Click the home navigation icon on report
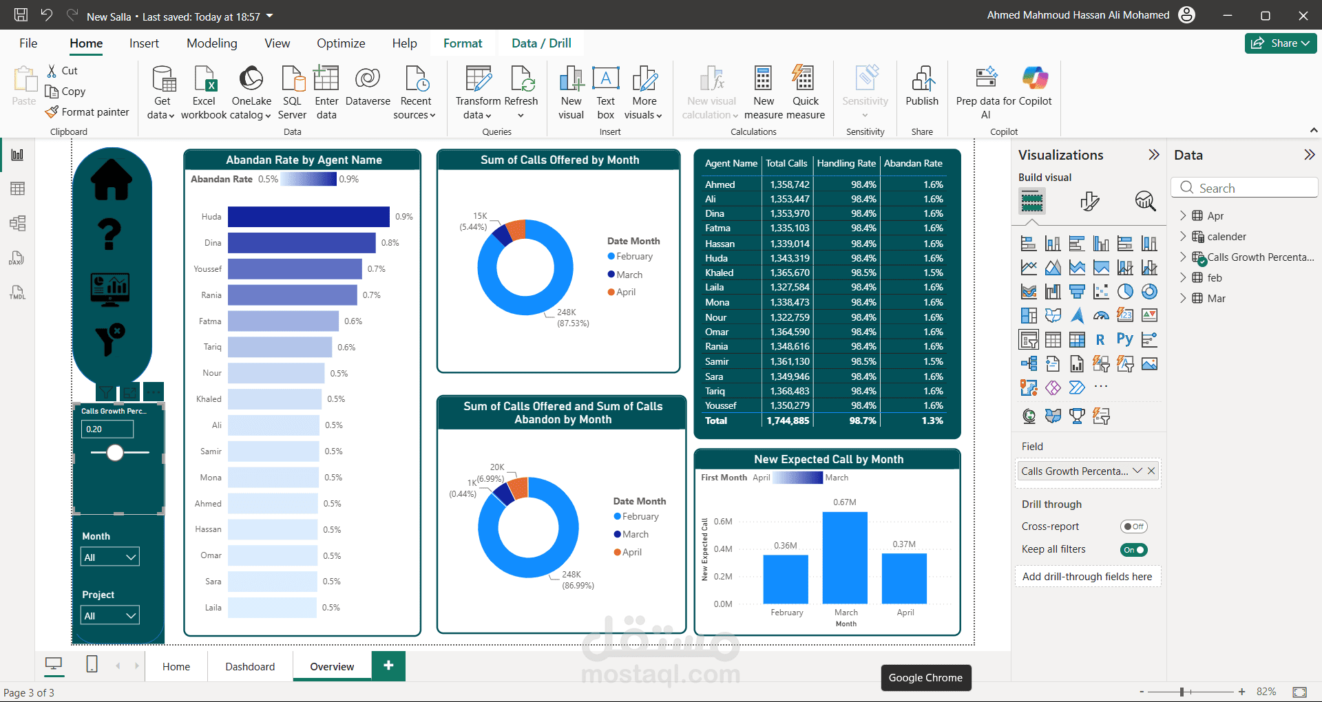The width and height of the screenshot is (1322, 702). point(112,180)
